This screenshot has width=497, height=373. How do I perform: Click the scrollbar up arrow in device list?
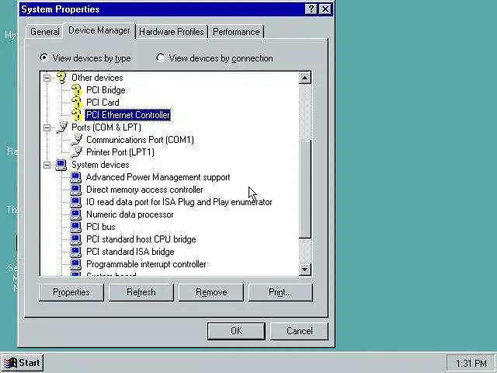point(305,78)
